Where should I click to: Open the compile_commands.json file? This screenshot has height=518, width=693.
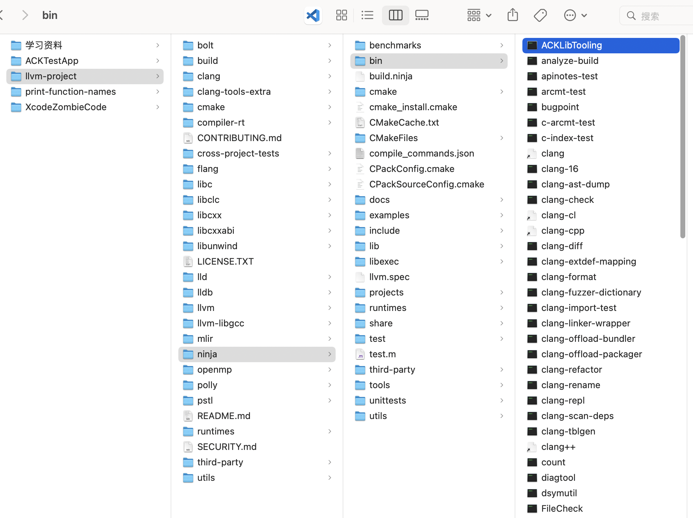(421, 153)
